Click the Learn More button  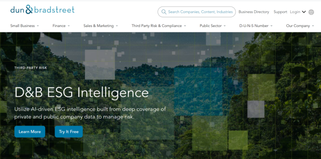[30, 132]
